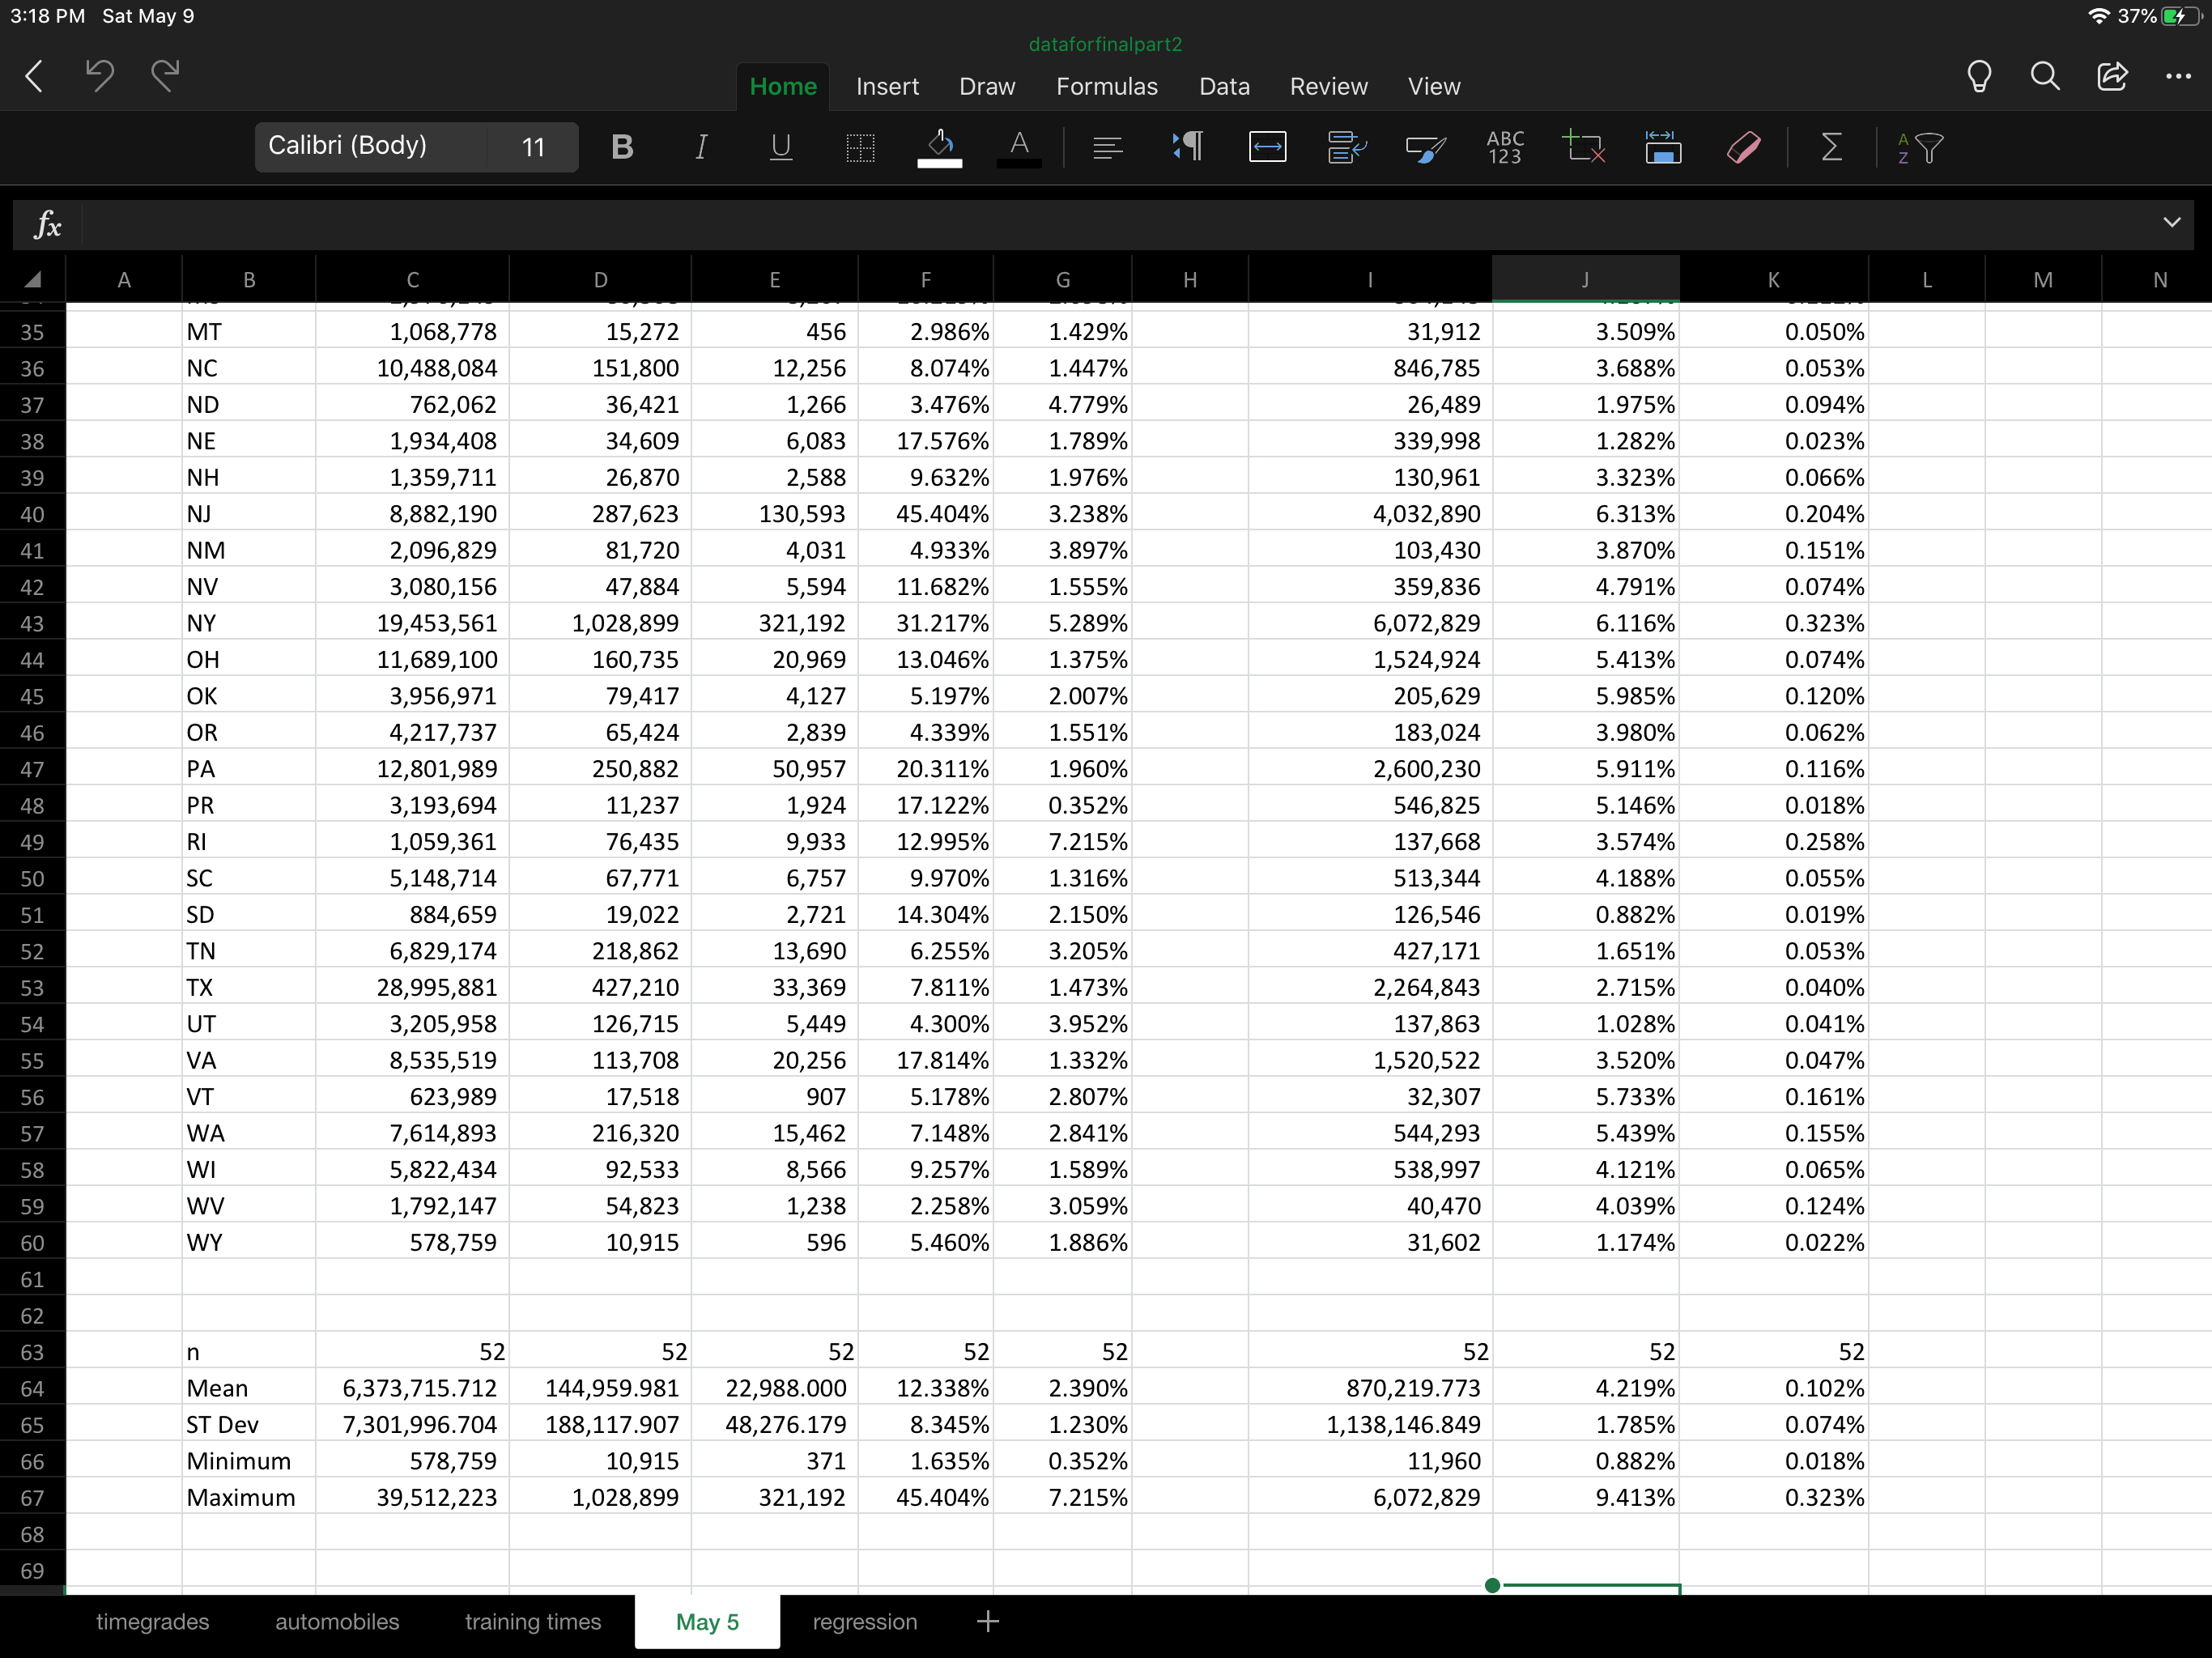
Task: Open the cell borders tool
Action: pos(860,148)
